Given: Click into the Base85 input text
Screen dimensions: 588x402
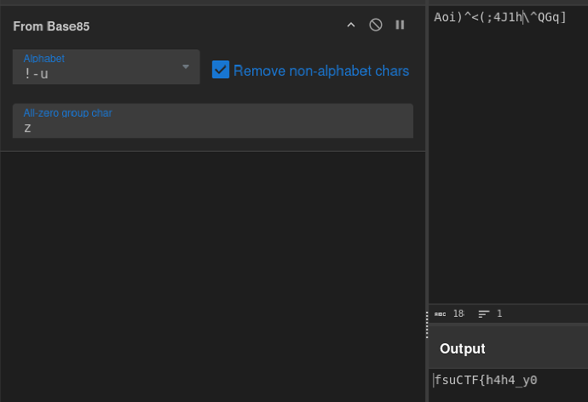Looking at the screenshot, I should click(x=499, y=17).
